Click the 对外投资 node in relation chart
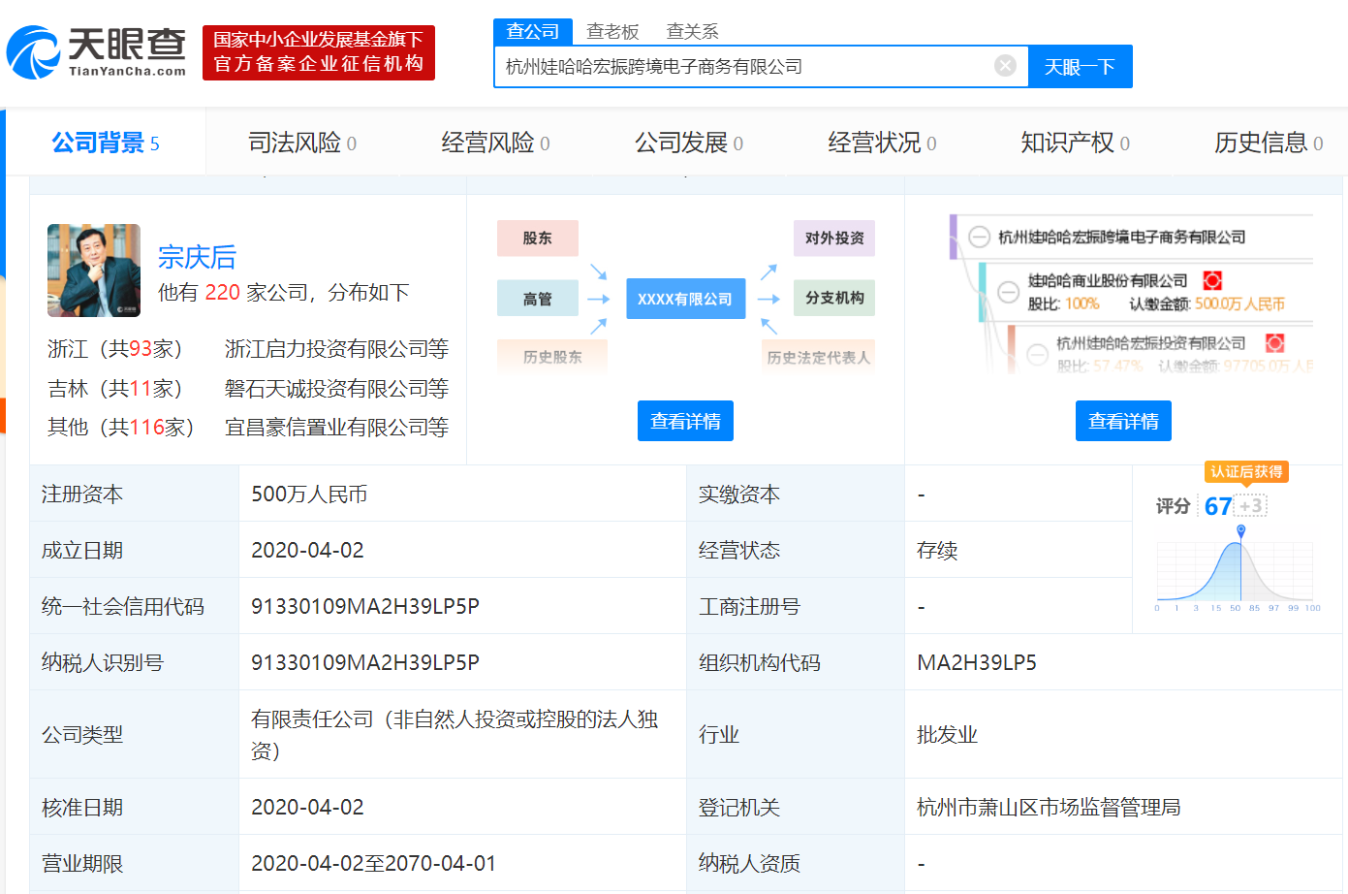Screen dimensions: 1348x894 coord(834,239)
